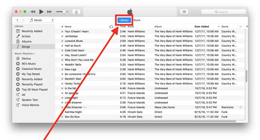
Task: Click the vertical scrollbar thumb
Action: tap(246, 76)
